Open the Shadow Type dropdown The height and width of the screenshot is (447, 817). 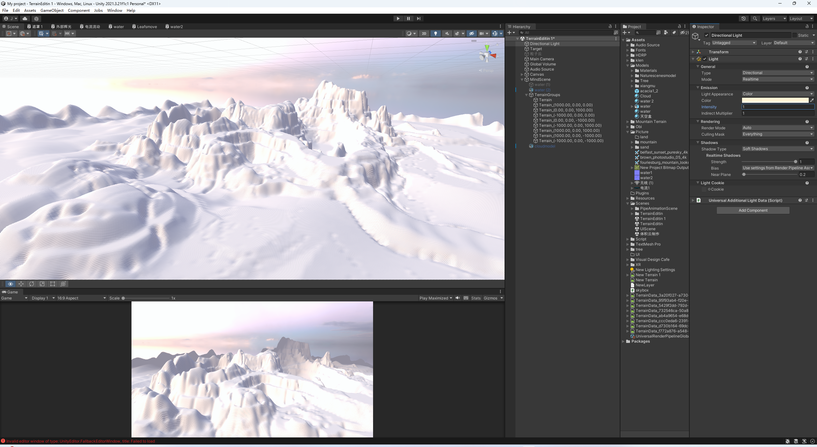(x=777, y=149)
